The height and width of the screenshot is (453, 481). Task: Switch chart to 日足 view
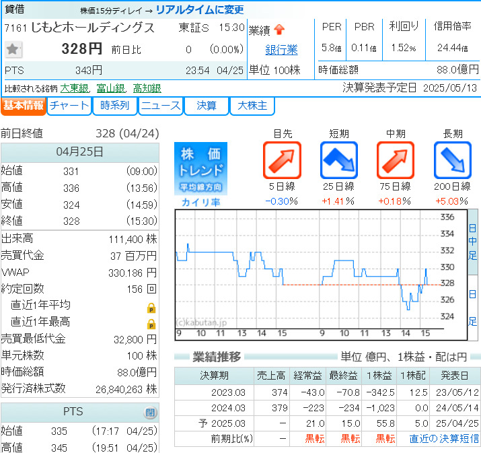(x=473, y=308)
